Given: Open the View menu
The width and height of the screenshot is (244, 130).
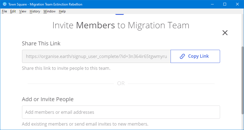Looking at the screenshot, I should (x=23, y=11).
